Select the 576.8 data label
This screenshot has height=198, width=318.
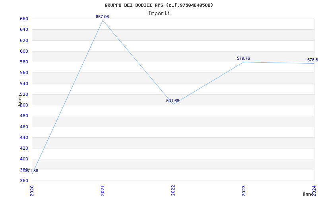(x=312, y=60)
